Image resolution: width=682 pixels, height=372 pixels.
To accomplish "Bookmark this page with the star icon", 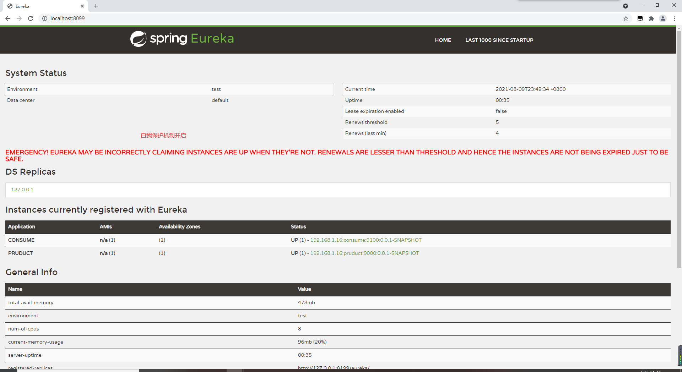I will click(626, 18).
